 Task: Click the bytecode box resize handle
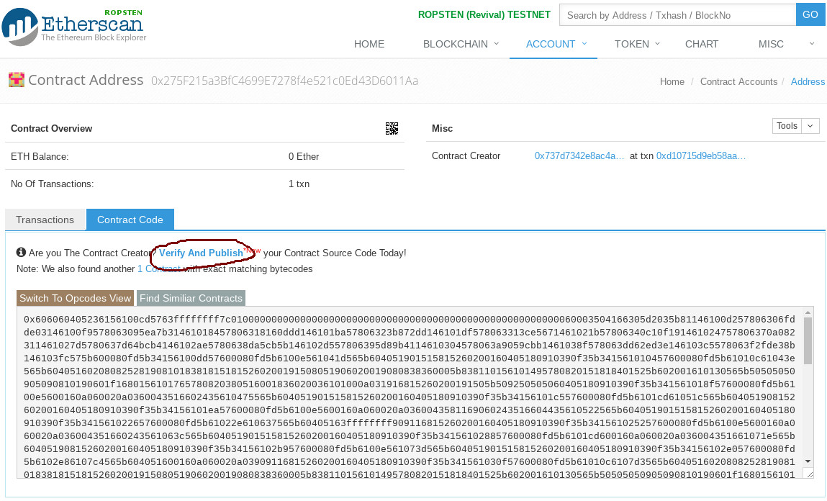(809, 474)
